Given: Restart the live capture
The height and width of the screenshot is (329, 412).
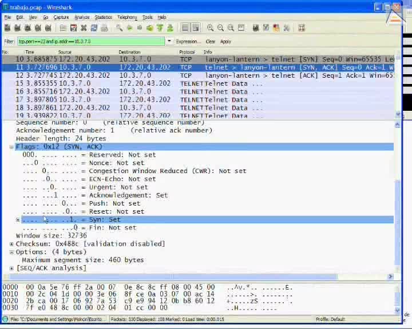Looking at the screenshot, I should pos(48,28).
